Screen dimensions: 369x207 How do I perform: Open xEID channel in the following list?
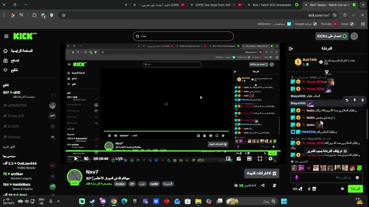pos(29,95)
